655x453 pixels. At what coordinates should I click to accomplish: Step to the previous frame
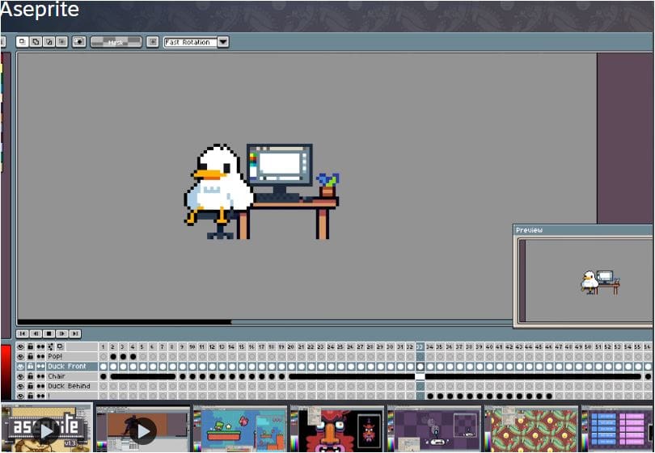click(36, 333)
